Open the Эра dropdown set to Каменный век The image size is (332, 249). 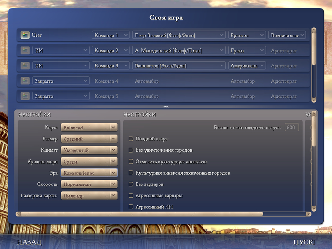coord(89,173)
